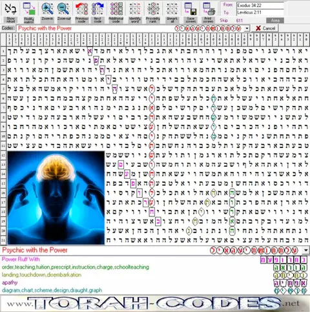The image size is (310, 312).
Task: Select the green 'order,teaching,tuition' legend entry
Action: 76,267
